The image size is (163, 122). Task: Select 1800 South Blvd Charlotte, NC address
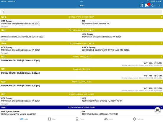point(96,24)
